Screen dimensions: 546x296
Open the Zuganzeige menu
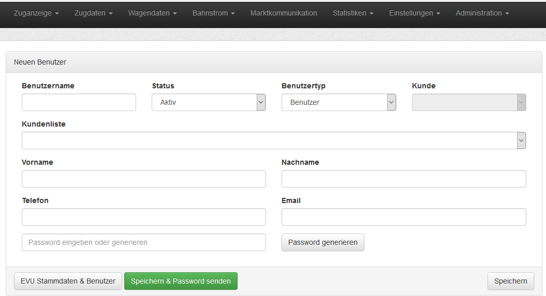point(36,13)
